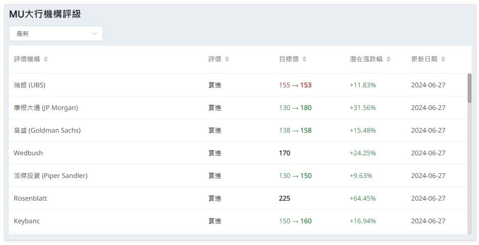Viewport: 479px width, 245px height.
Task: Toggle sort on 潛在漲跌幅 column icon
Action: click(x=388, y=59)
